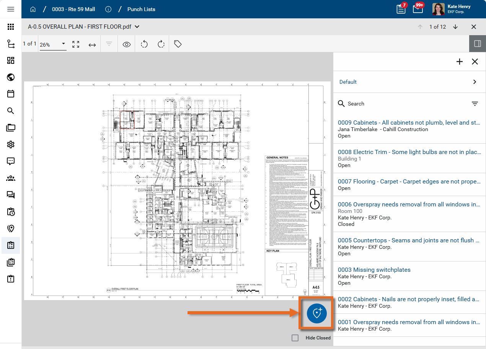Expand the Default list chevron
486x349 pixels.
coord(475,82)
